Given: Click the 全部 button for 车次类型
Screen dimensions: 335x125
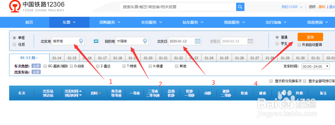Looking at the screenshot, I should (36, 66).
